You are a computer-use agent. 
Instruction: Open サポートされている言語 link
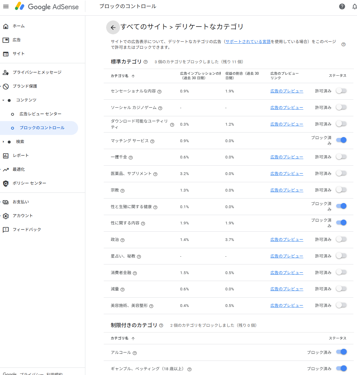[x=248, y=42]
